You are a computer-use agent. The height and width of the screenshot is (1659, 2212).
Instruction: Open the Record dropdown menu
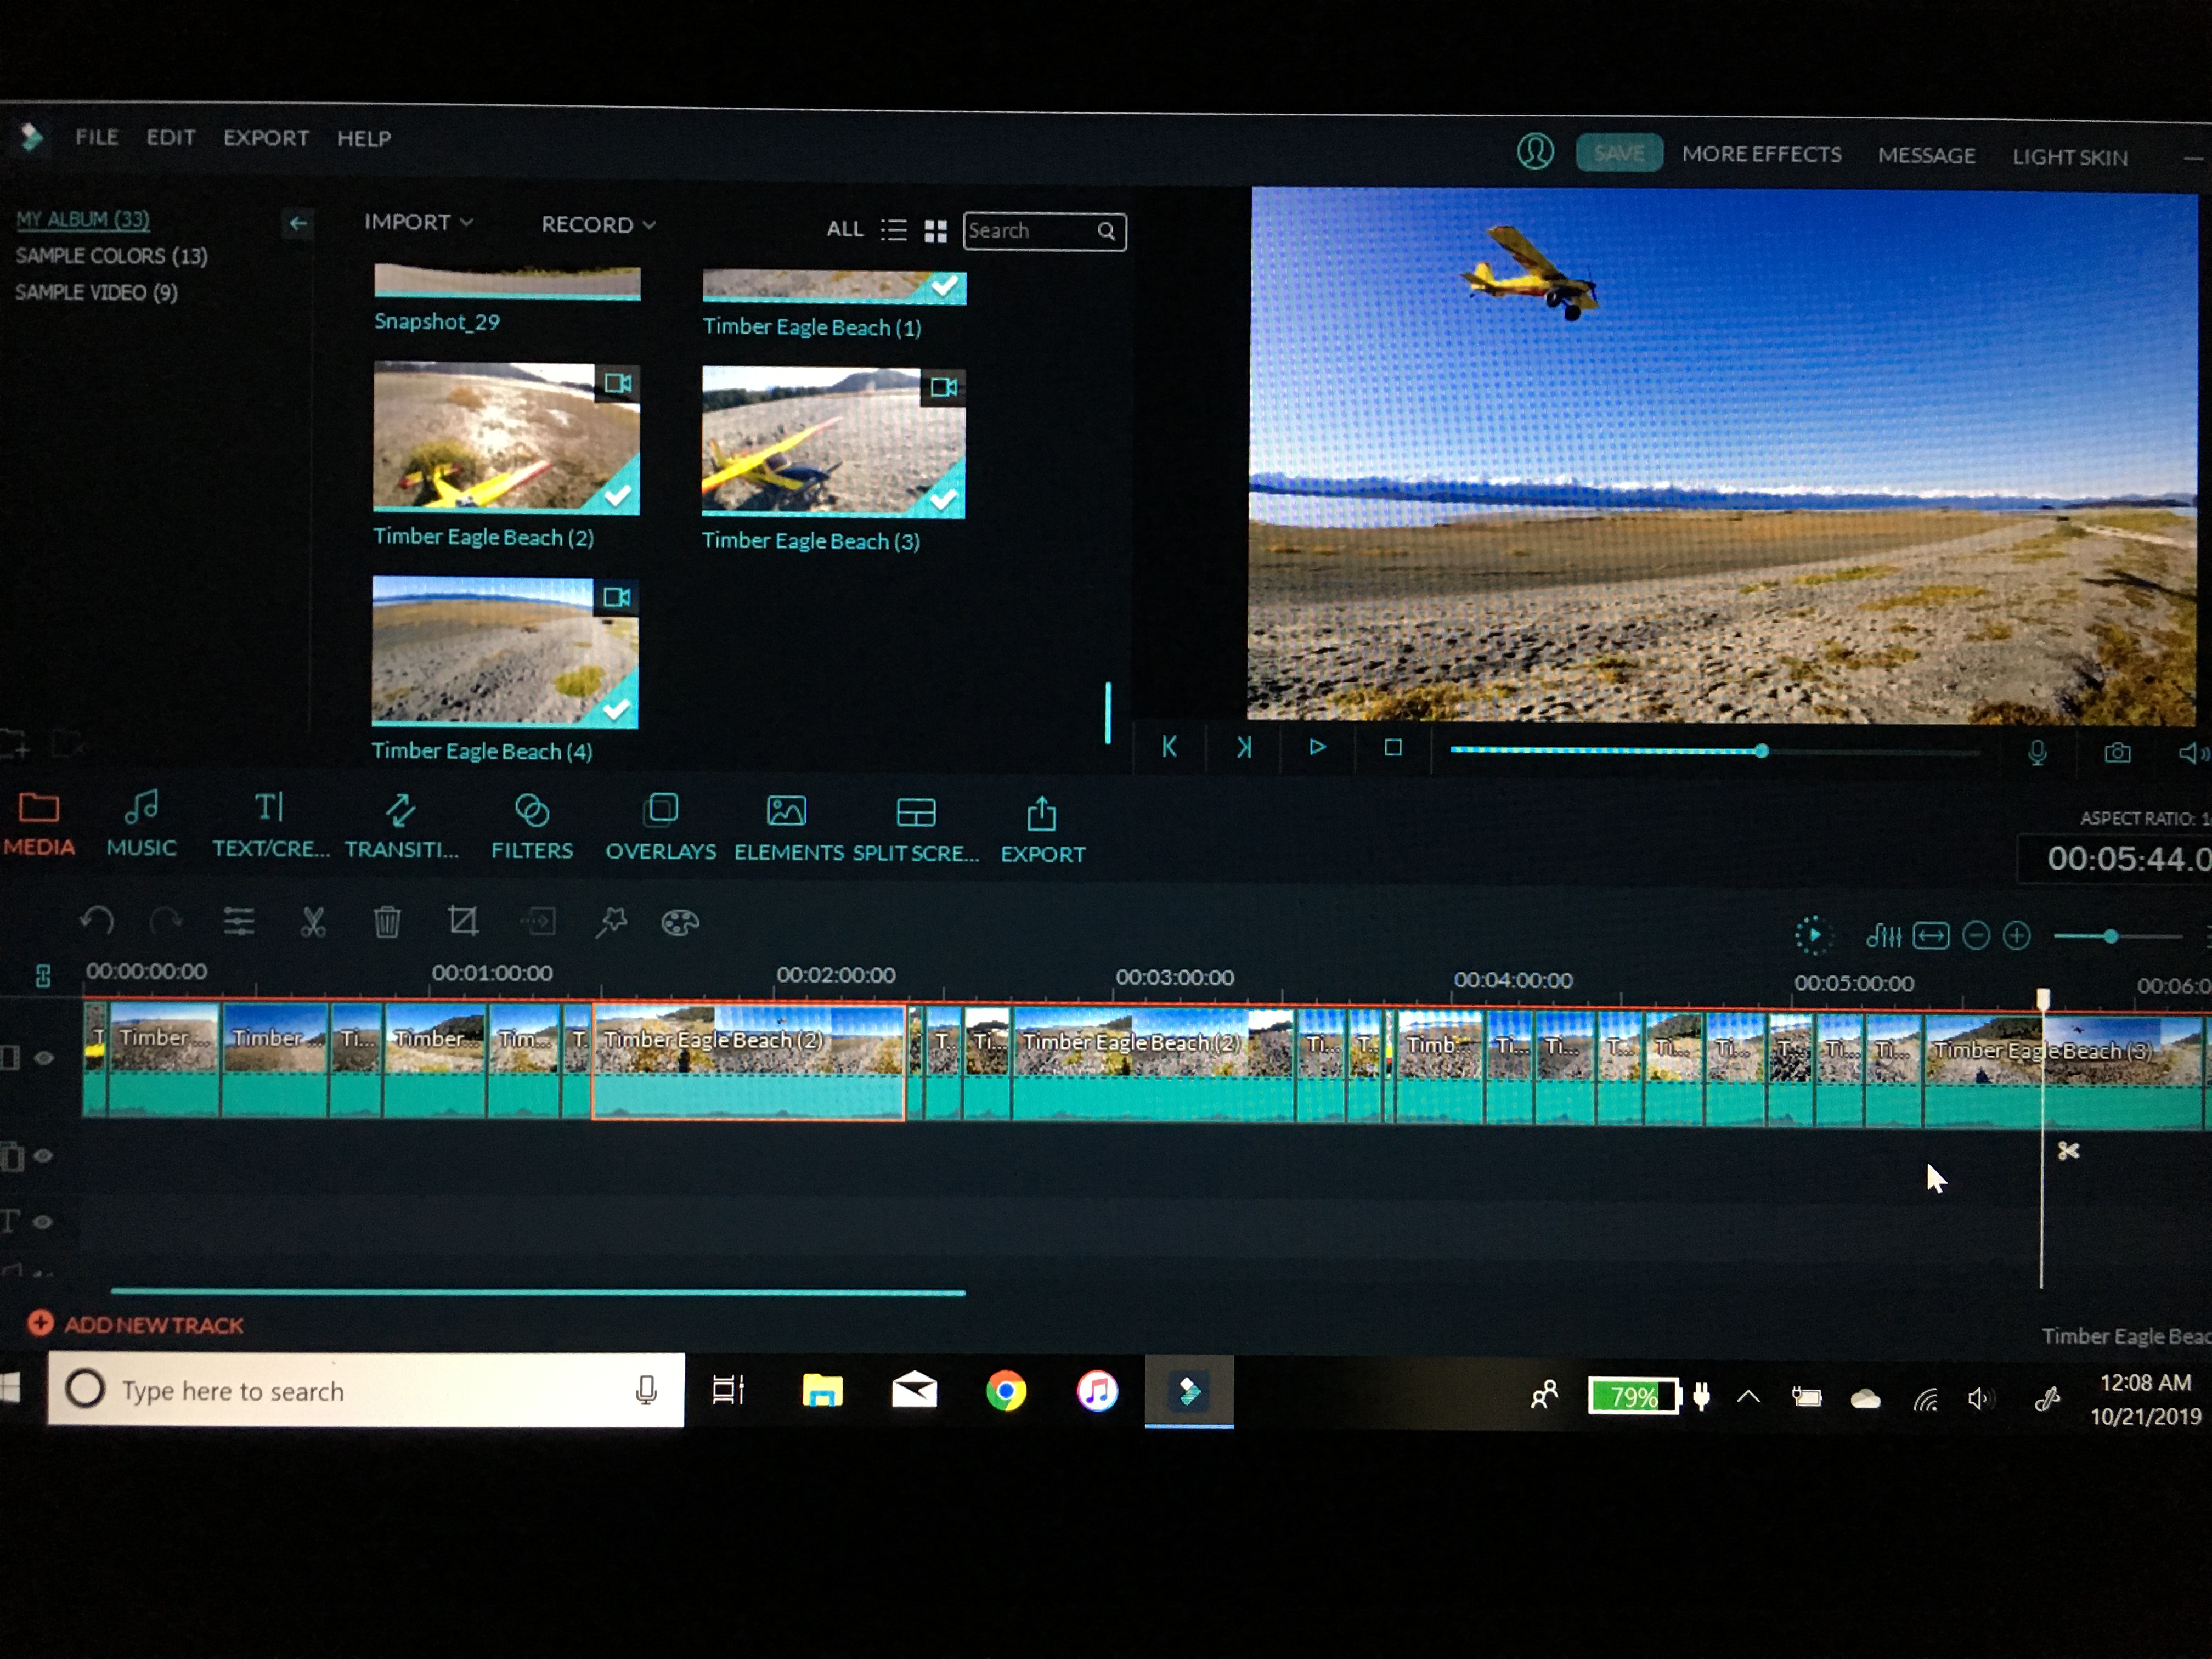(597, 225)
